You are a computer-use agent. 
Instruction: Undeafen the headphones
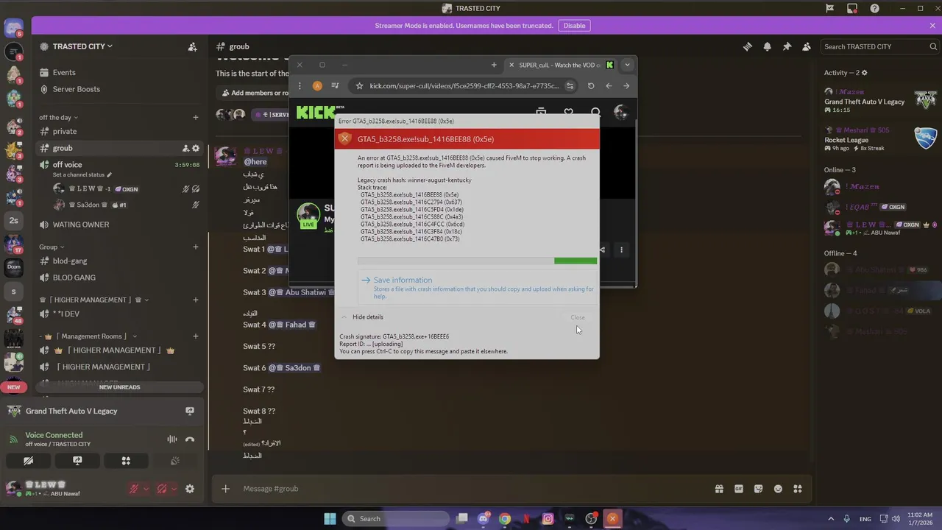tap(162, 489)
